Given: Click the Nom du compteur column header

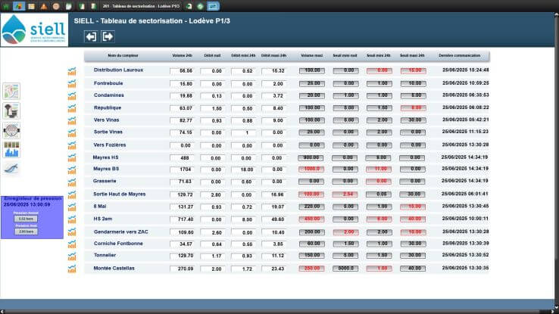Looking at the screenshot, I should [123, 56].
